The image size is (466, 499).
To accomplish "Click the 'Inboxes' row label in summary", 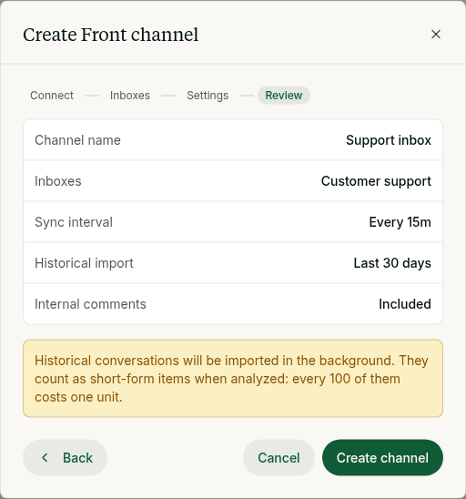I will click(58, 181).
